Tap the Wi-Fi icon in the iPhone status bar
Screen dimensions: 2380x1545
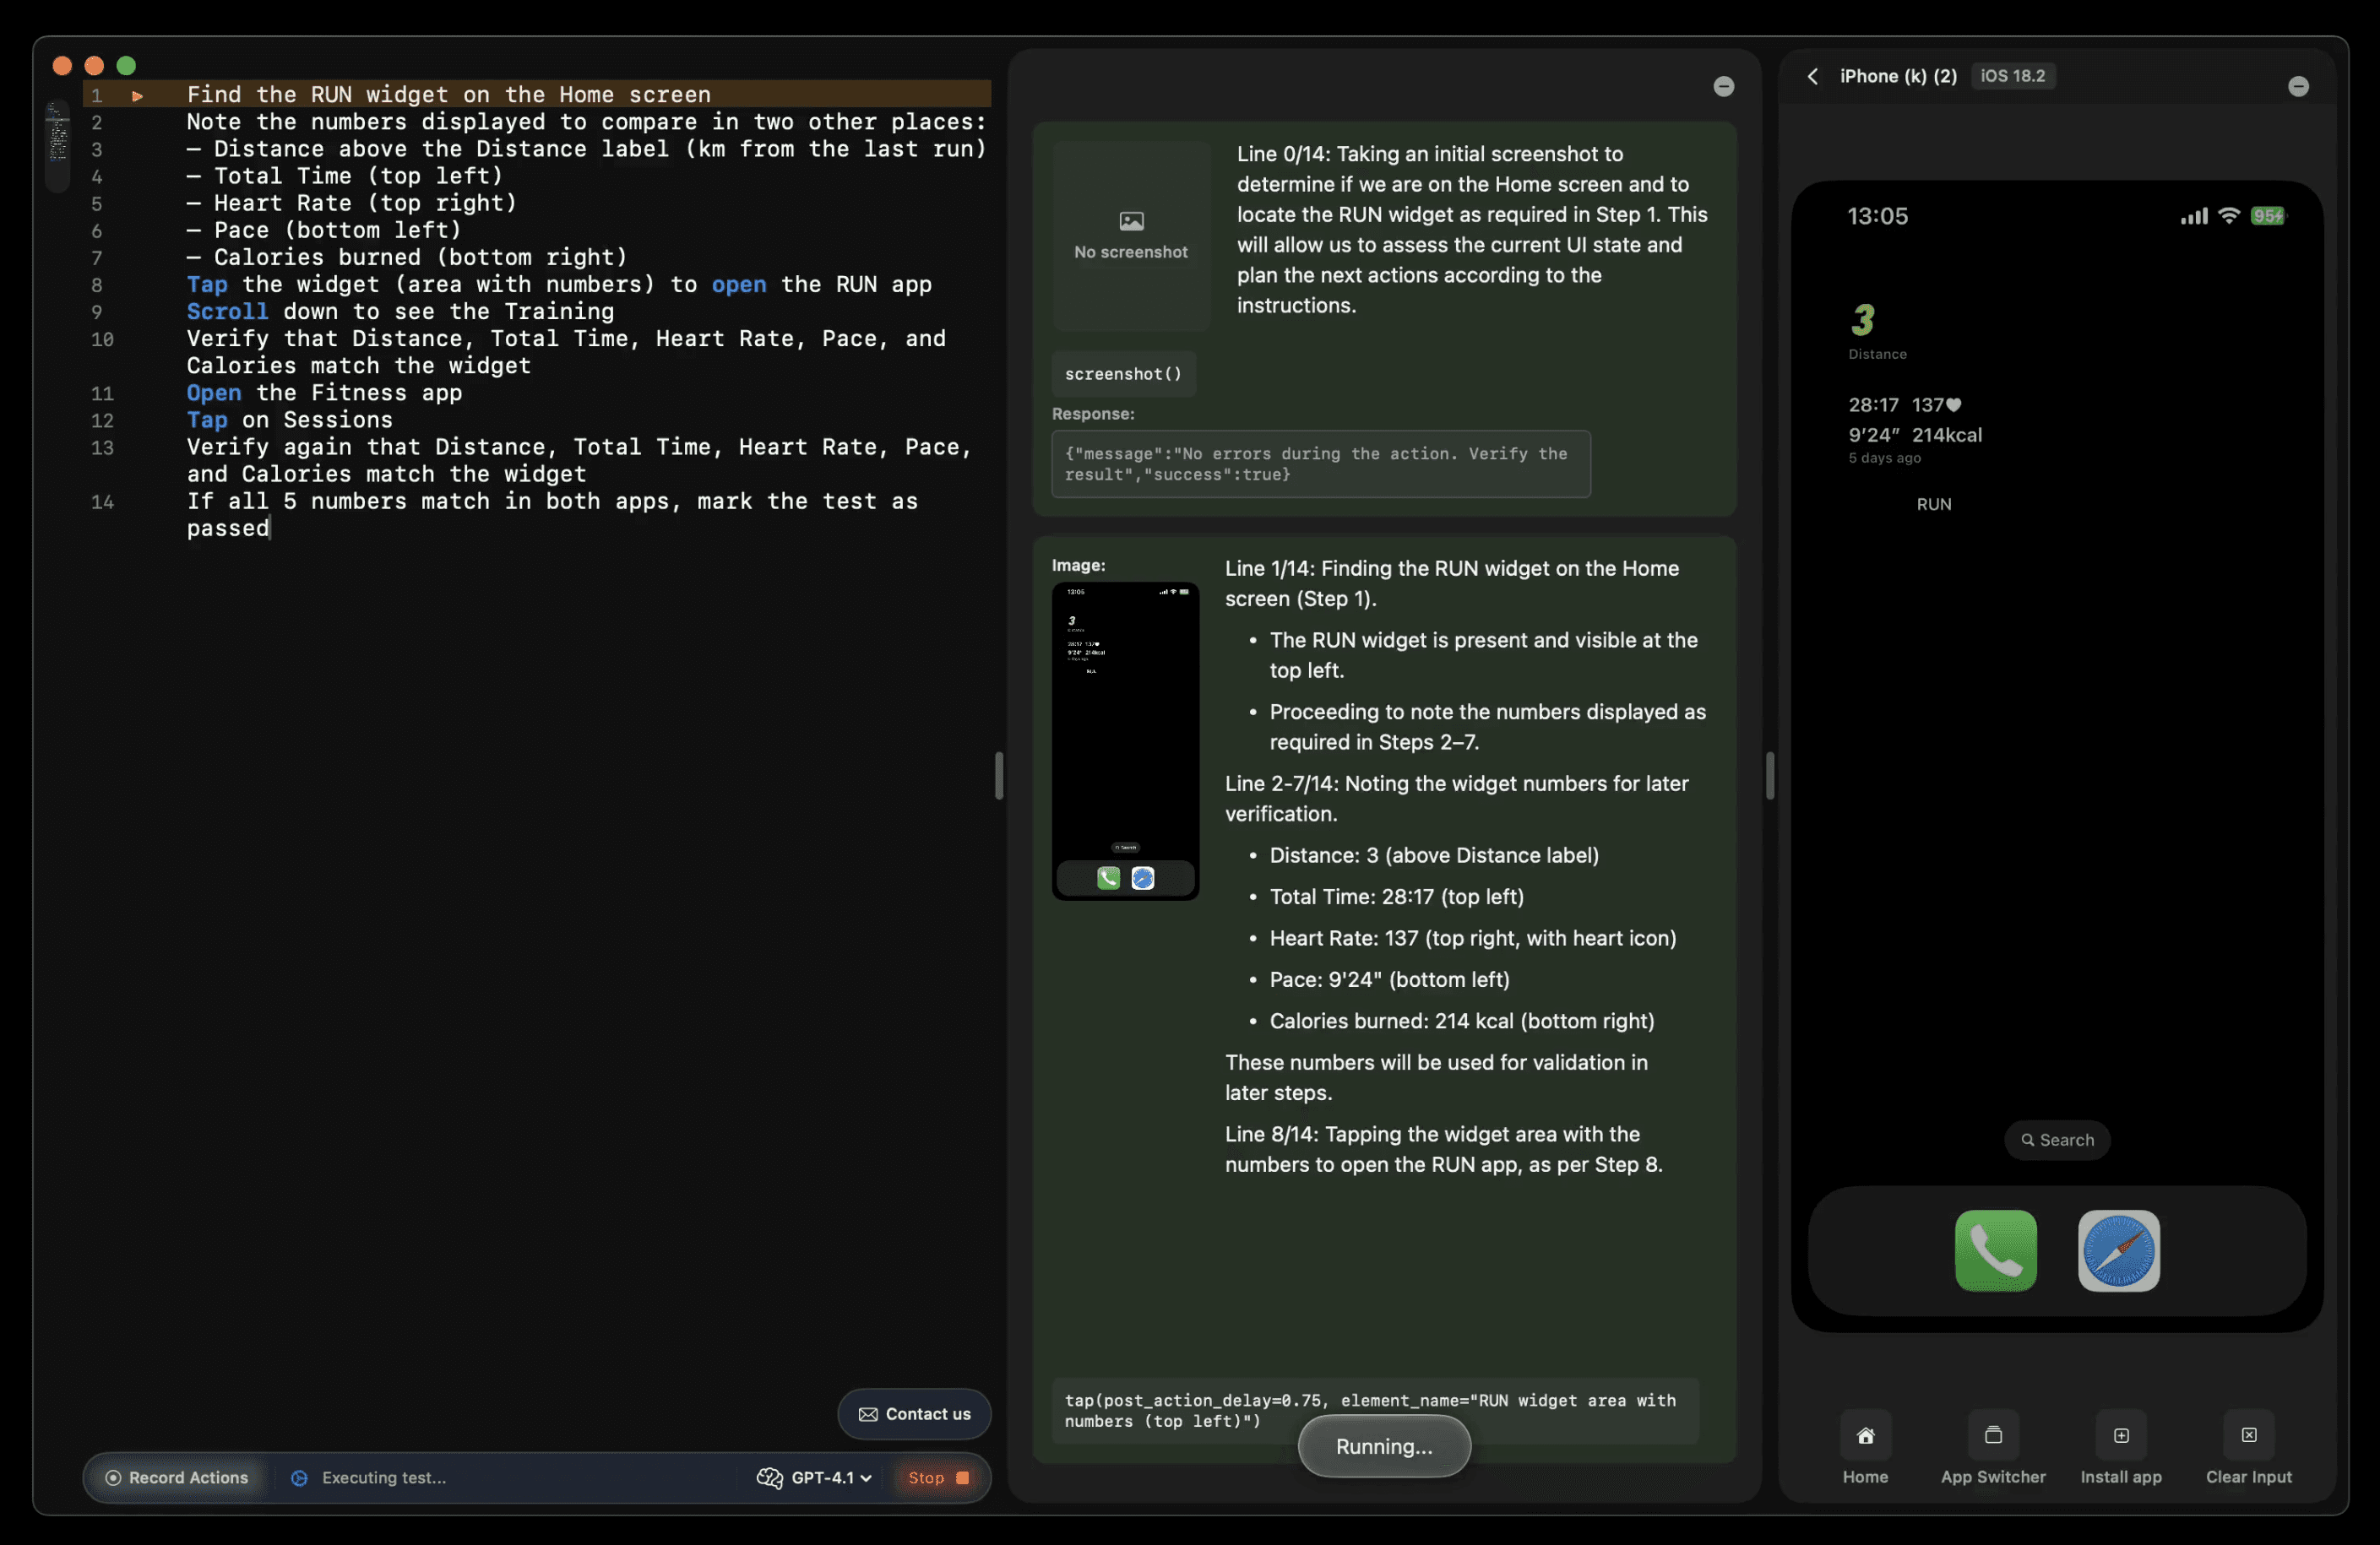2228,216
